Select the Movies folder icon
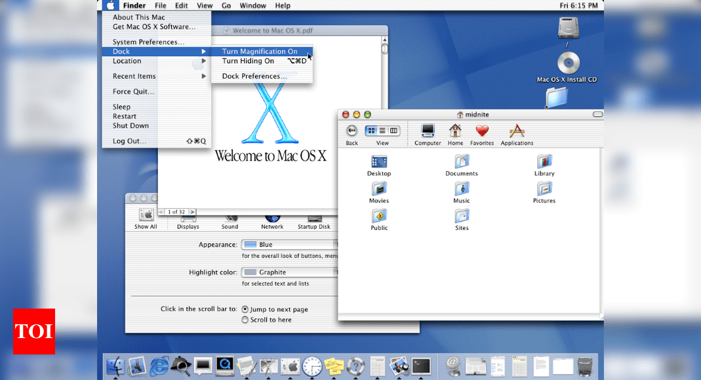 (379, 193)
